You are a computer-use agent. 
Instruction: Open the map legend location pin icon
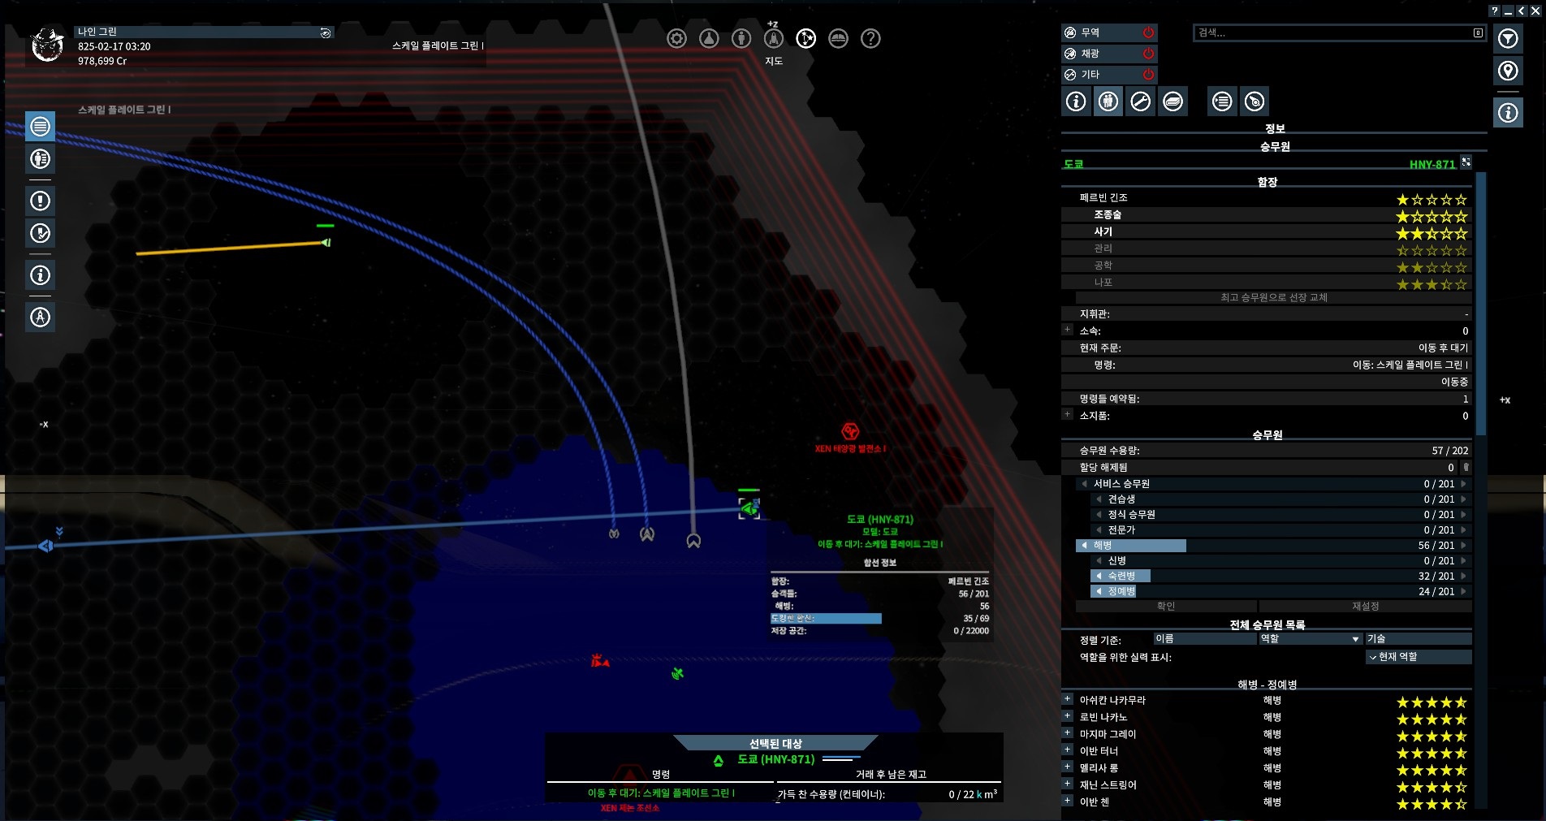pos(1508,71)
